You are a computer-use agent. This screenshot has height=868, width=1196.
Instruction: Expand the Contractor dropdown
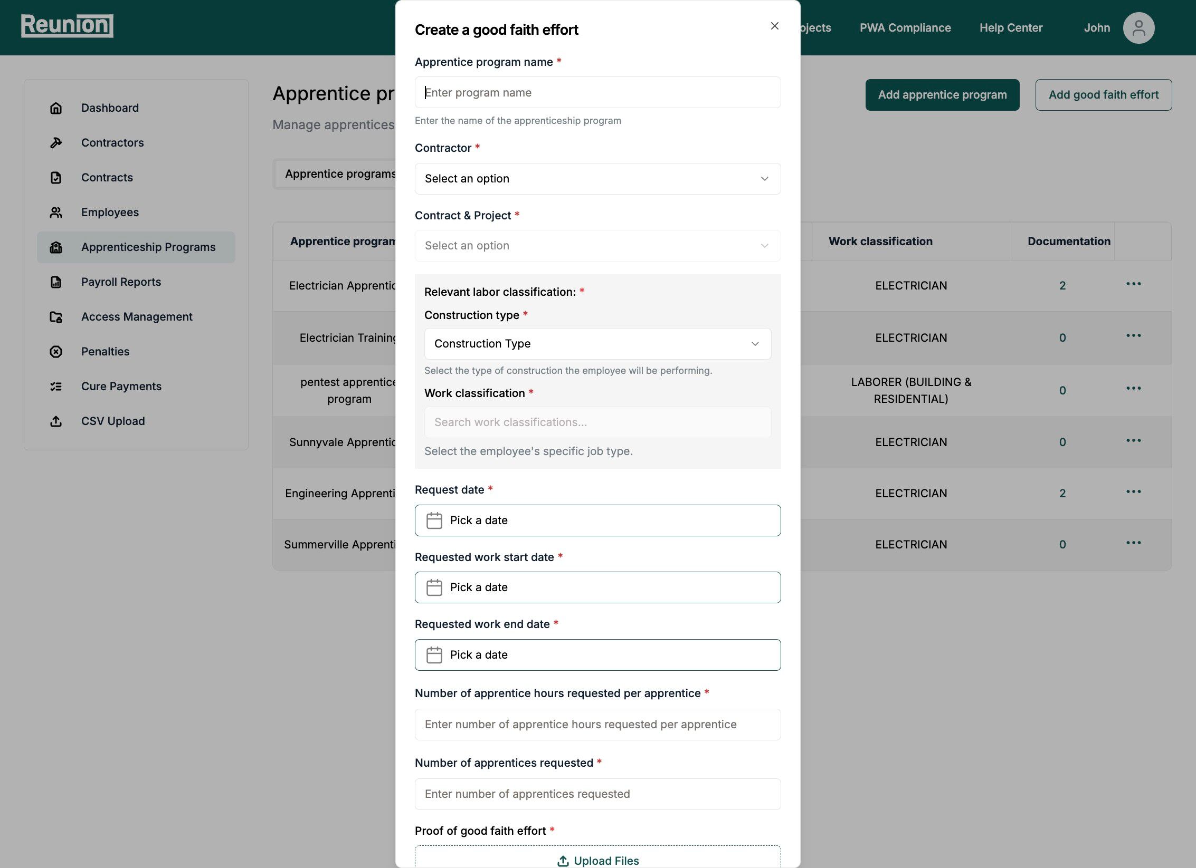[x=597, y=179]
